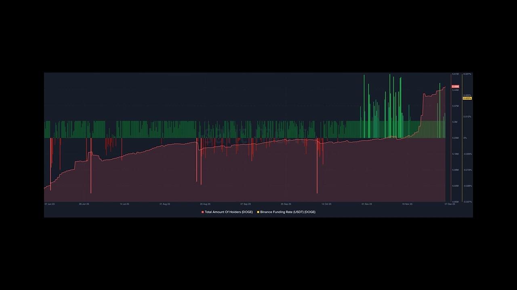The width and height of the screenshot is (517, 290).
Task: Click yellow legend swatch for Binance Funding Rate
Action: point(258,212)
